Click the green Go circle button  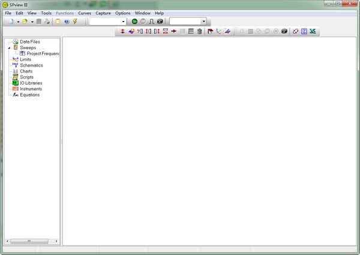pyautogui.click(x=134, y=22)
